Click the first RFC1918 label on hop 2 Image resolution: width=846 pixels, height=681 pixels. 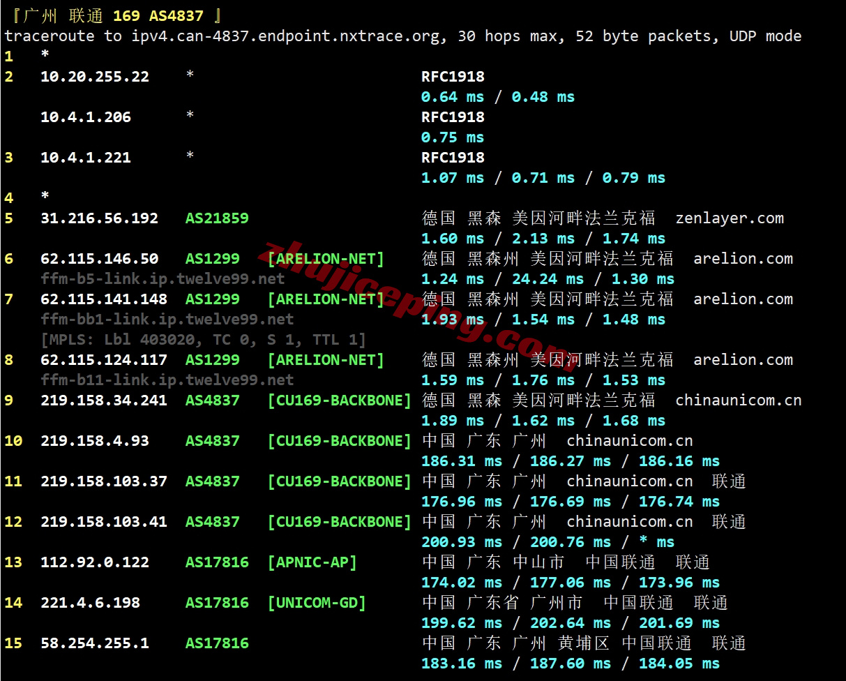click(453, 77)
